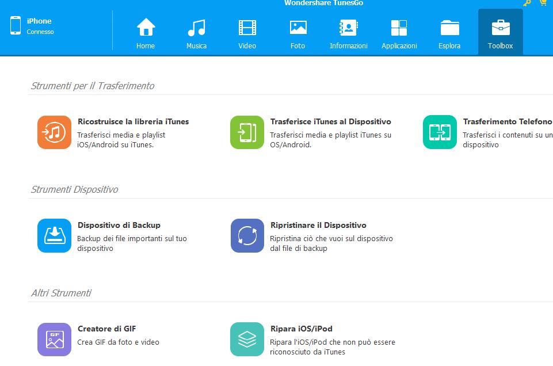Click the green Trasferisce iTunes al Dispositivo icon

click(x=247, y=132)
